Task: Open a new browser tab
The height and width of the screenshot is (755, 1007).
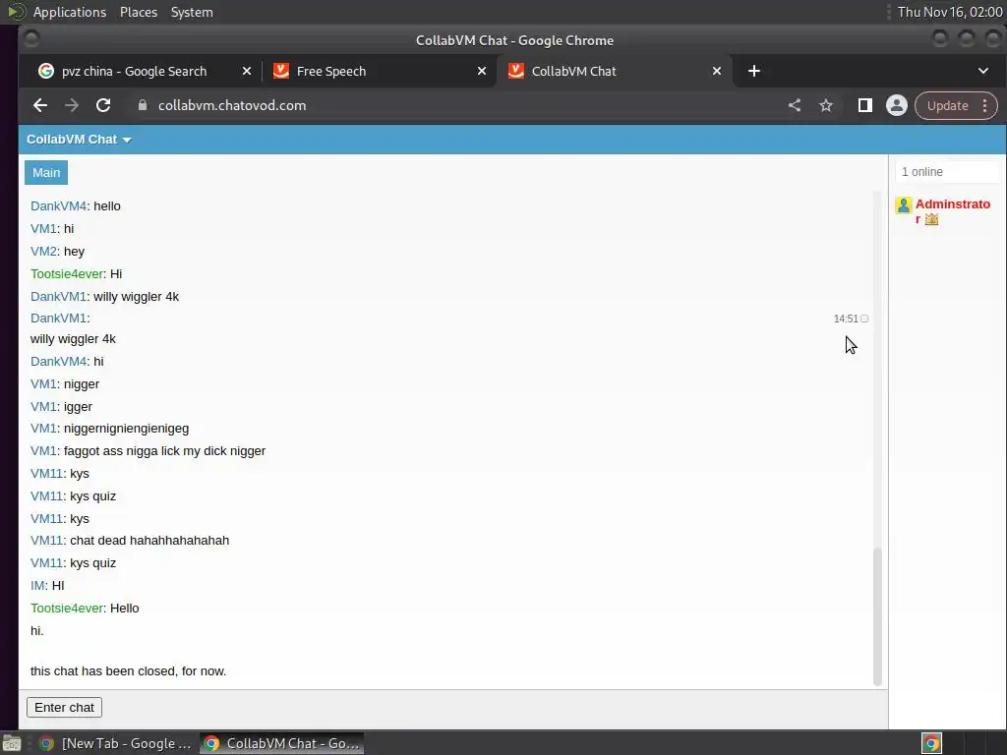Action: [x=754, y=71]
